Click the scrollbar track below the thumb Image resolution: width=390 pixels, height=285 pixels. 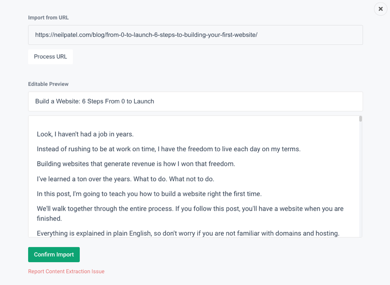[x=361, y=179]
